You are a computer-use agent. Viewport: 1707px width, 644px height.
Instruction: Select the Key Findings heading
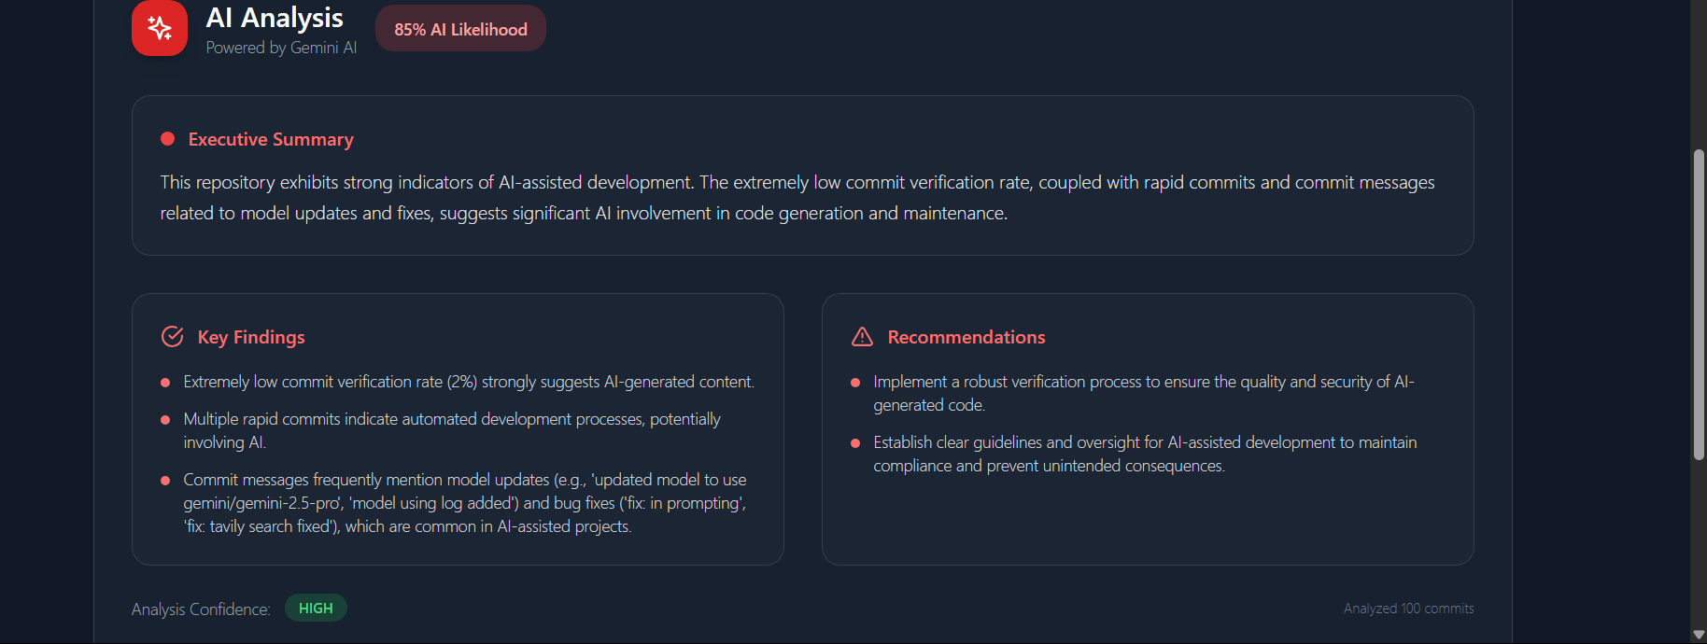251,337
